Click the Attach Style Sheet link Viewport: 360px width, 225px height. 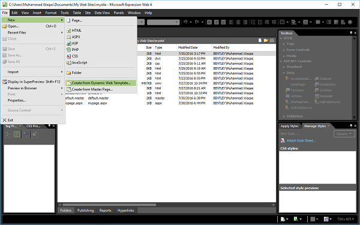coord(301,140)
